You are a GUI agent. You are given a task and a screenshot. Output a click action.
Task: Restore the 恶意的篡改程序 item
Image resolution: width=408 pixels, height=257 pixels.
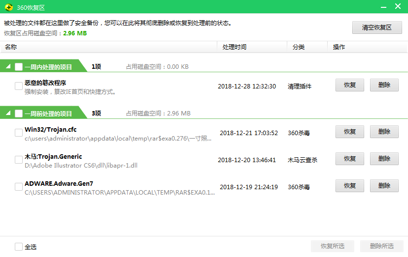tap(350, 85)
